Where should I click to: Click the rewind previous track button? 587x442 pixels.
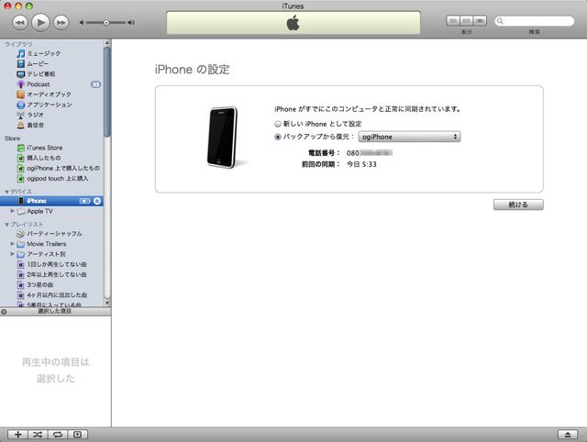coord(20,23)
